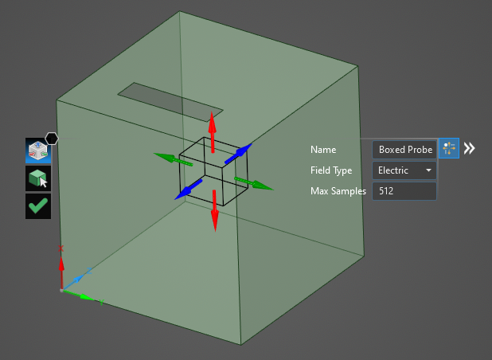This screenshot has width=492, height=360.
Task: Open the Field Type dropdown
Action: pyautogui.click(x=404, y=170)
